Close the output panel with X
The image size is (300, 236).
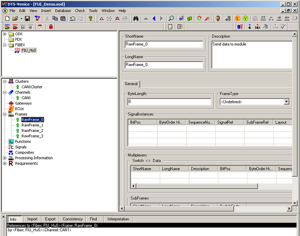click(x=3, y=217)
